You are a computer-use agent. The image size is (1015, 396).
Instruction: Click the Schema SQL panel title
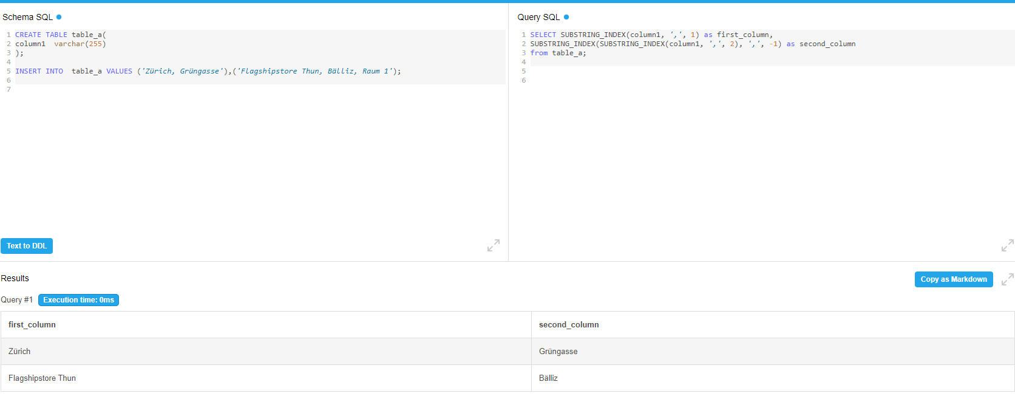coord(28,17)
